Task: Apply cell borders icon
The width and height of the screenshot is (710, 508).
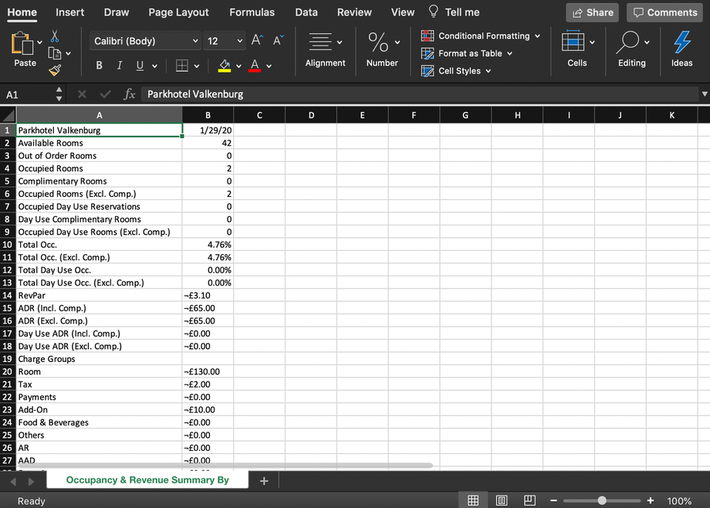Action: [182, 66]
